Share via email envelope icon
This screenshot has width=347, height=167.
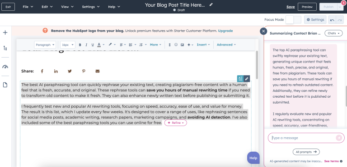pos(98,71)
